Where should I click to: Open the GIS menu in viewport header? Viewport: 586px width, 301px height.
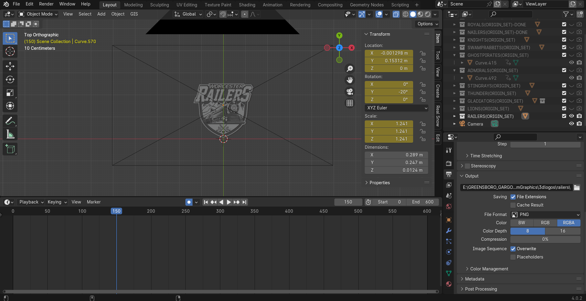tap(134, 14)
